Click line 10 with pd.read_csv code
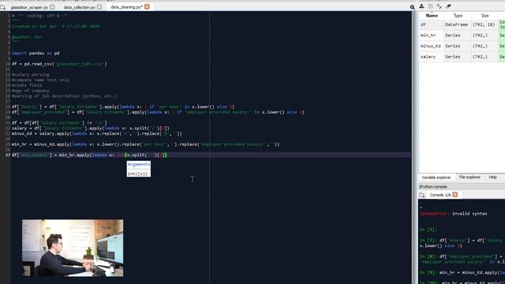The width and height of the screenshot is (505, 284). click(59, 64)
